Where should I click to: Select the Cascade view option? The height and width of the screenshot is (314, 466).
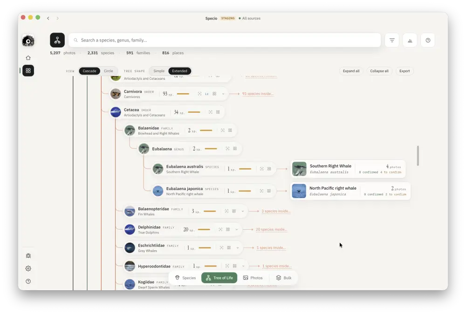coord(89,71)
